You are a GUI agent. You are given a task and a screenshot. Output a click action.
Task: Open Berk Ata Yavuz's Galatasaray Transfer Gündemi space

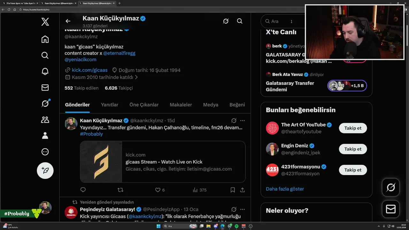pos(290,86)
